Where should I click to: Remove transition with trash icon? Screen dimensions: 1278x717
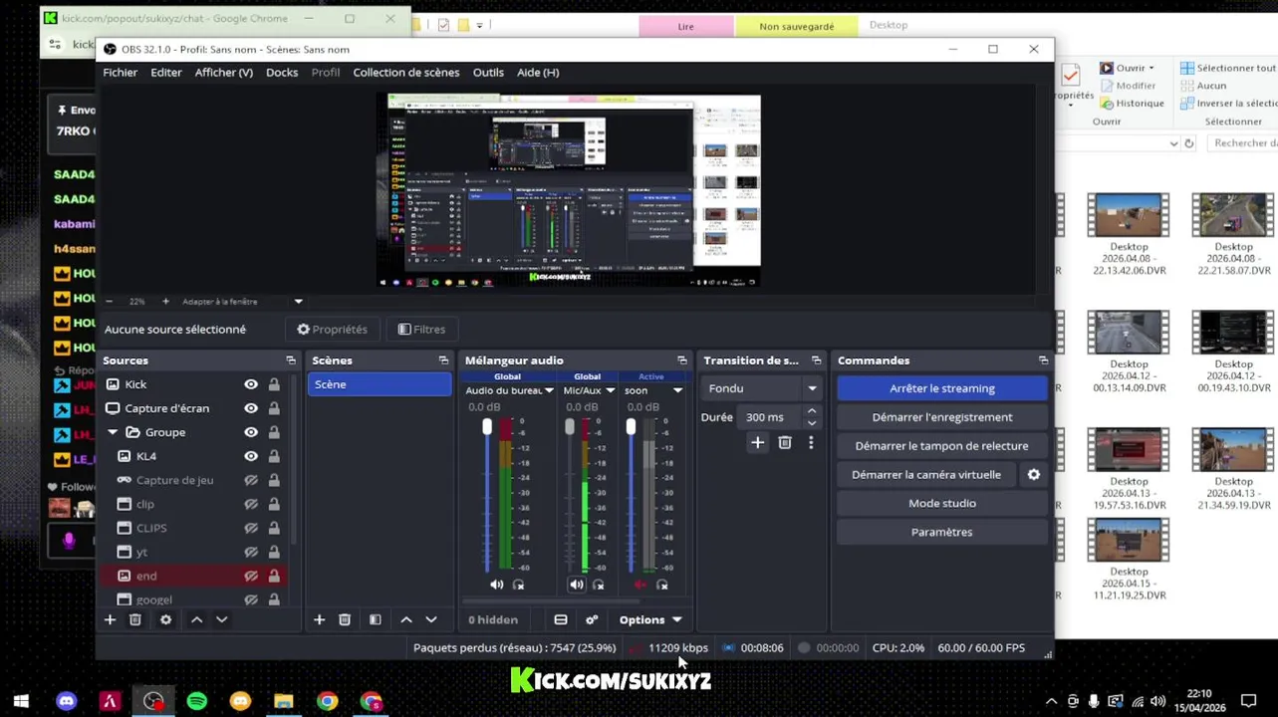click(785, 442)
